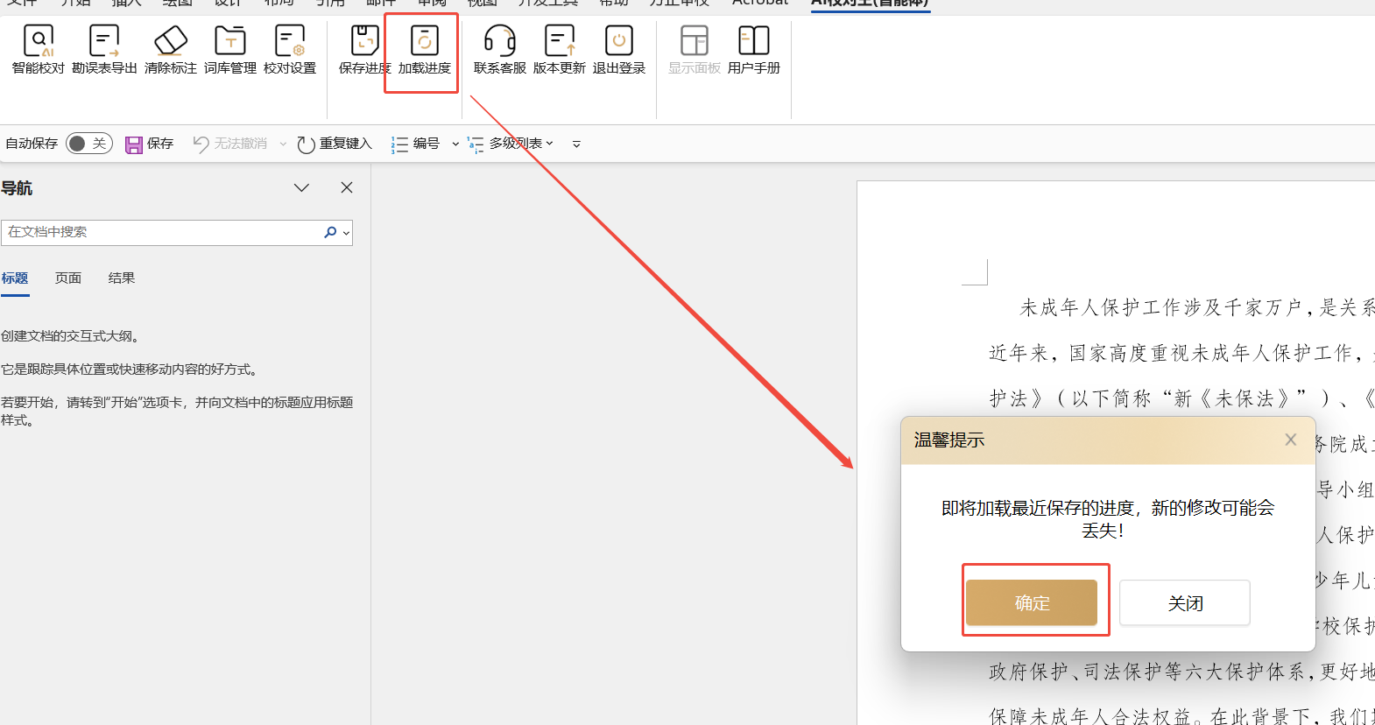
Task: Contact support via 联系客服 headset icon
Action: pyautogui.click(x=500, y=41)
